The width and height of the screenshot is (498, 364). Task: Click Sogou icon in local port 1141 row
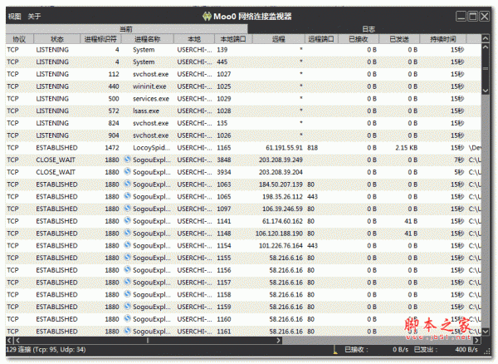[x=127, y=220]
